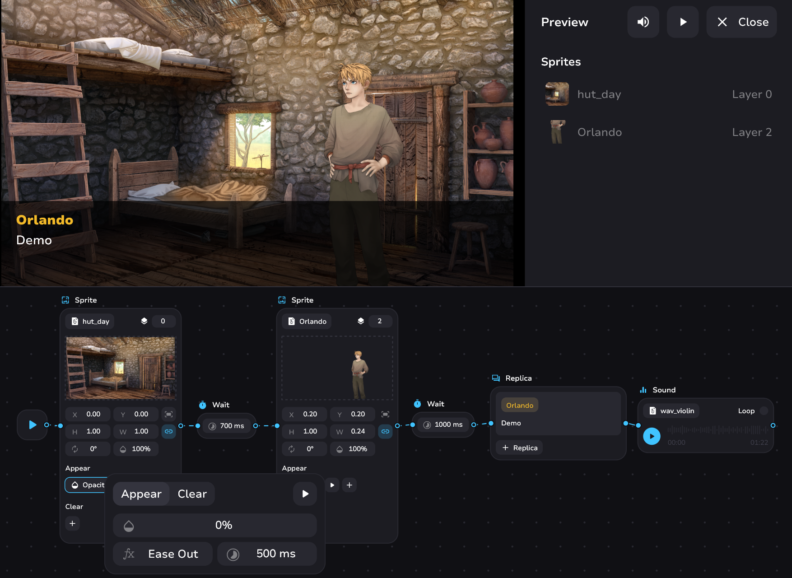Start the scene with the start node play button

point(32,425)
